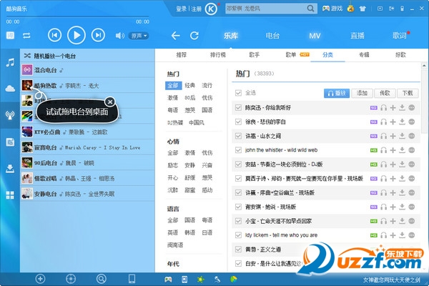Switch to the 直播 tab
Viewport: 429px width, 286px height.
357,36
